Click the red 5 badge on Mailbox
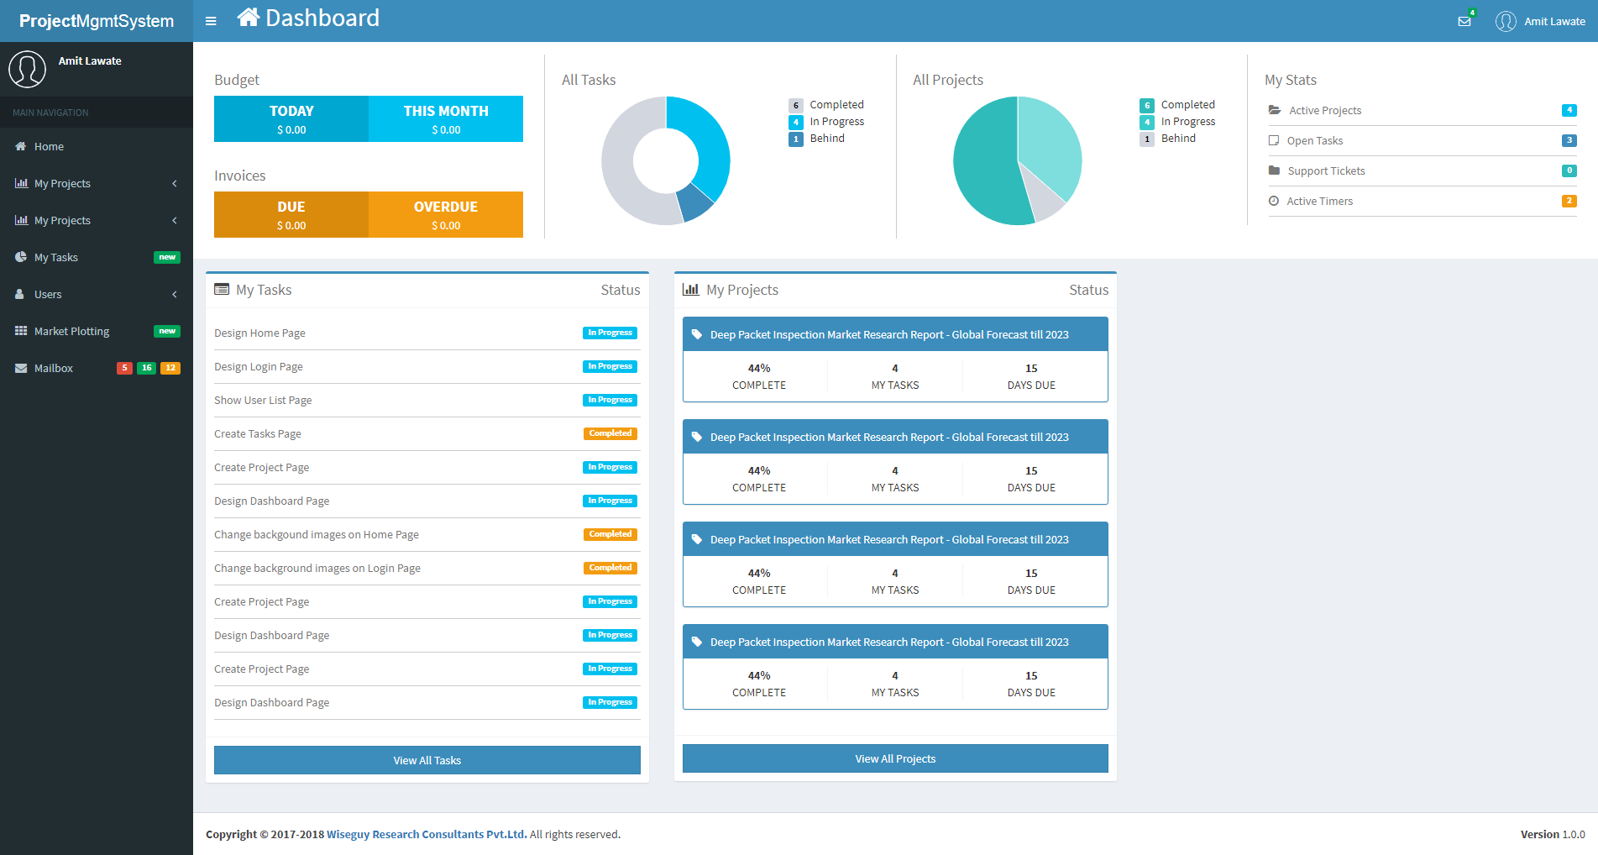This screenshot has height=855, width=1598. click(x=124, y=368)
